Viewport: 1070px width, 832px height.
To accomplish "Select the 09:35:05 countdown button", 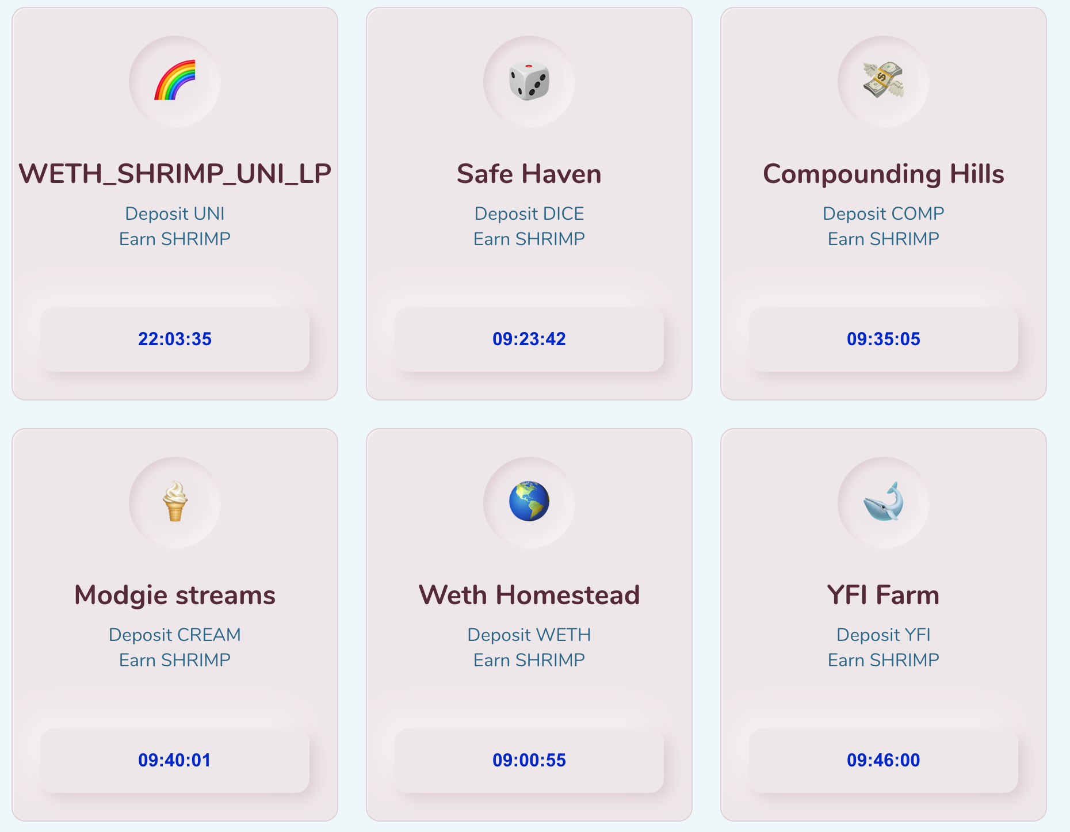I will pyautogui.click(x=884, y=339).
